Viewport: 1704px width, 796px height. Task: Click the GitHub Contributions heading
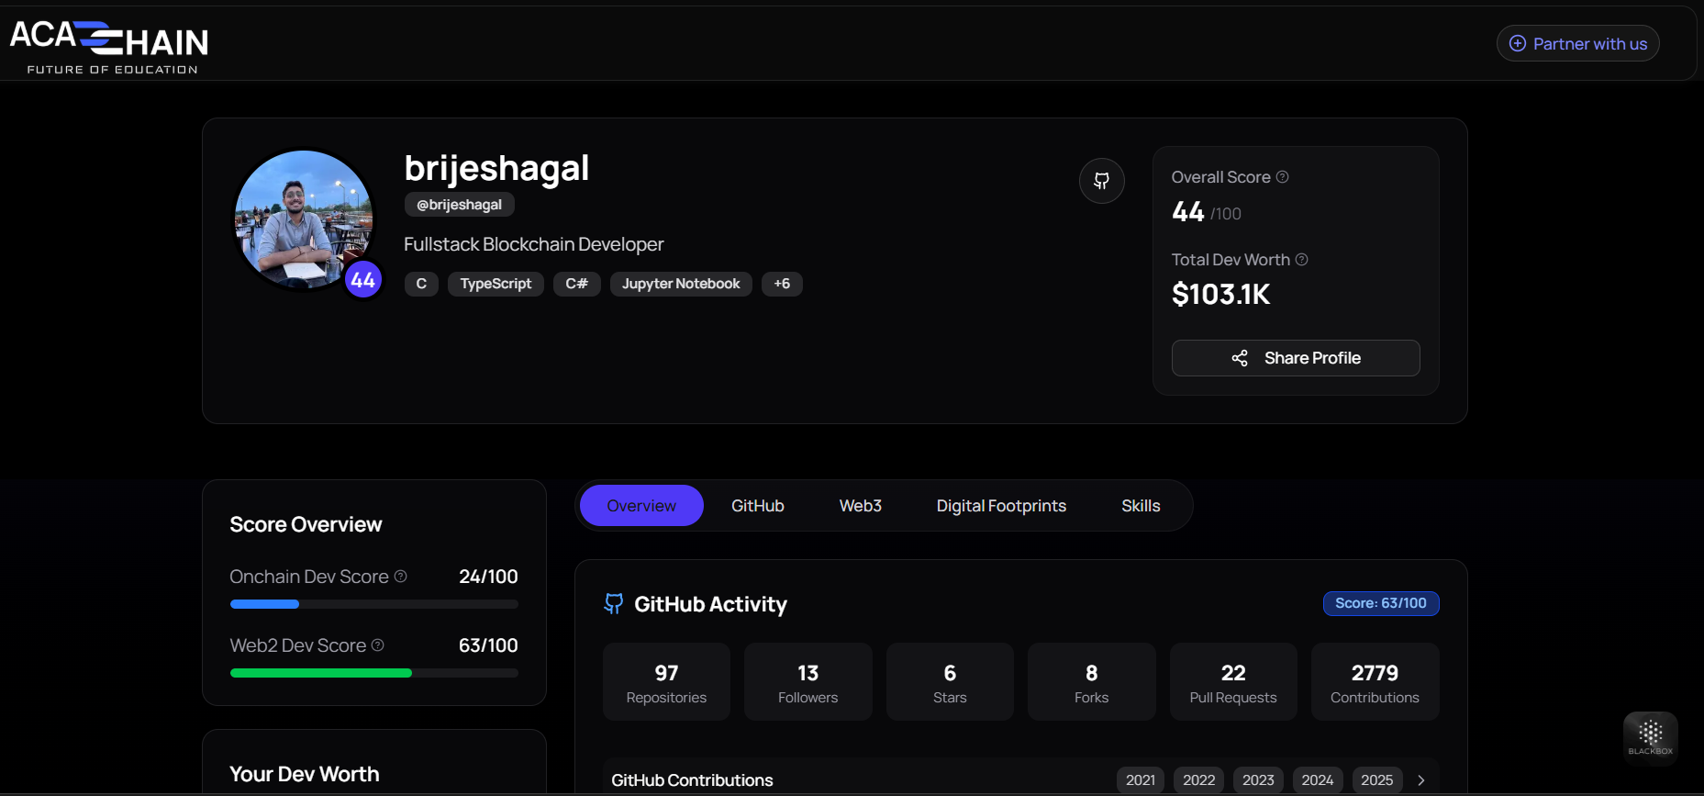[692, 780]
